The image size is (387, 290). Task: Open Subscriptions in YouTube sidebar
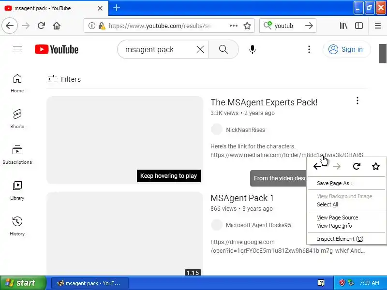tap(17, 155)
